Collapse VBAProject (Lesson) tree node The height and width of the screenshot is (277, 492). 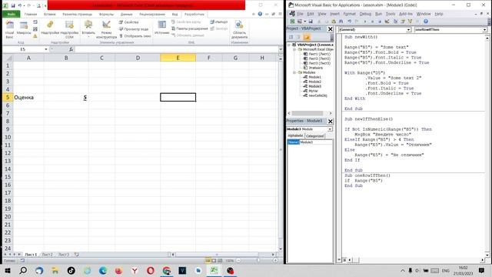tap(289, 45)
